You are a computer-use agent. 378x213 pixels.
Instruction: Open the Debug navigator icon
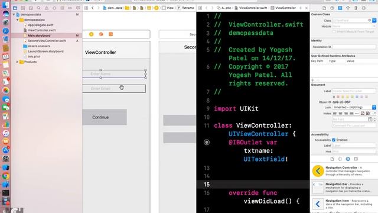point(62,8)
